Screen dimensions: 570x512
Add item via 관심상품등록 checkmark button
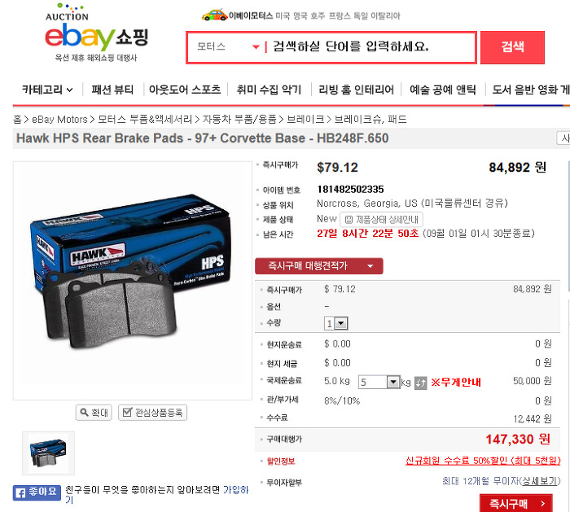153,413
